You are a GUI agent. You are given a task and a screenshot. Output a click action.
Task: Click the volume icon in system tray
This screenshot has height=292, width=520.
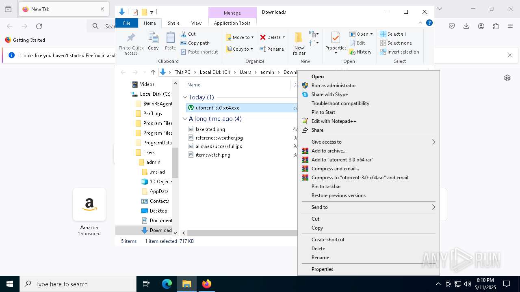[467, 284]
